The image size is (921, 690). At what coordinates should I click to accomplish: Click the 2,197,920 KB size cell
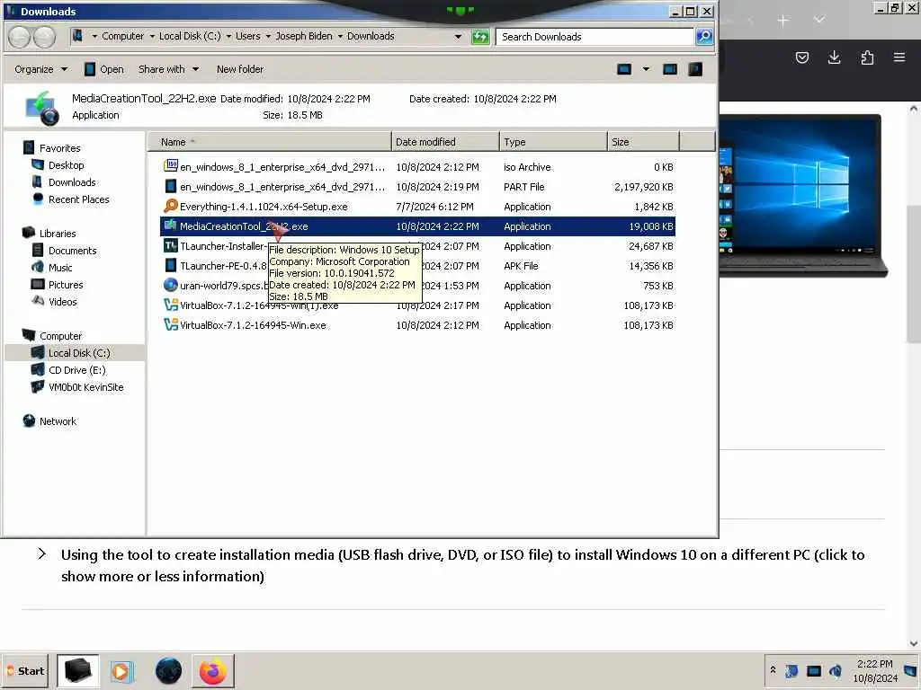pyautogui.click(x=643, y=187)
